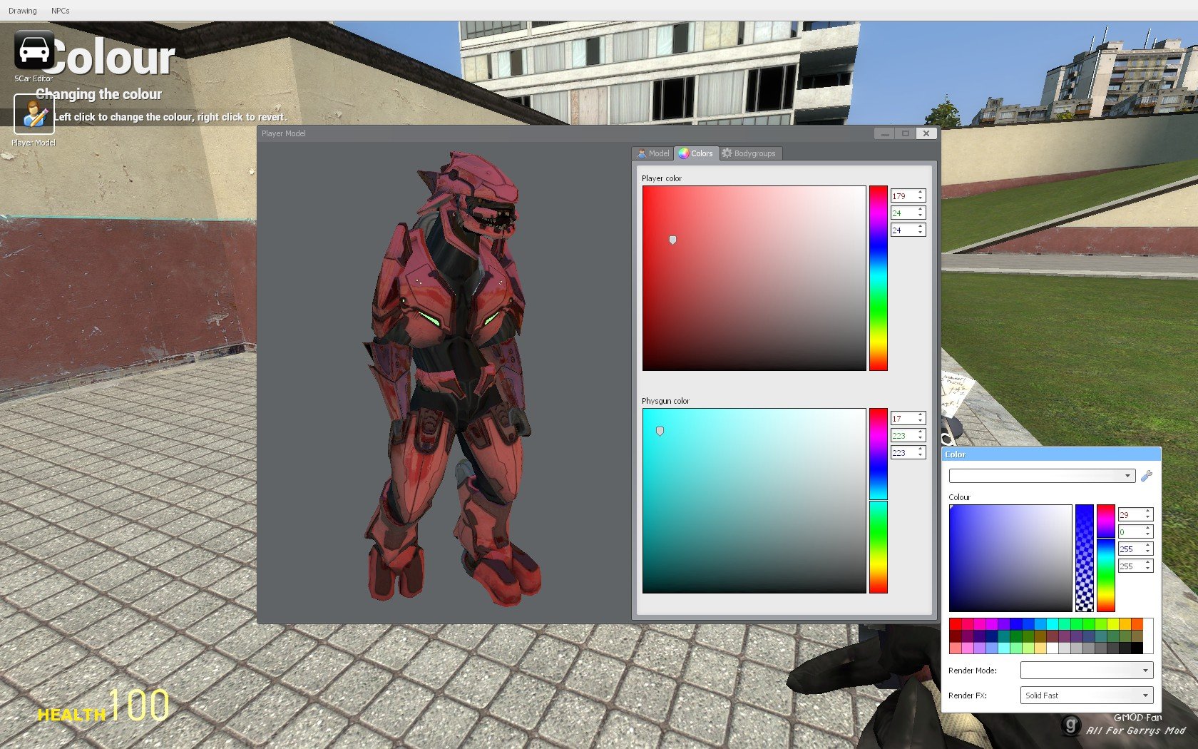Click the Colour square in the Color panel

click(x=1010, y=559)
